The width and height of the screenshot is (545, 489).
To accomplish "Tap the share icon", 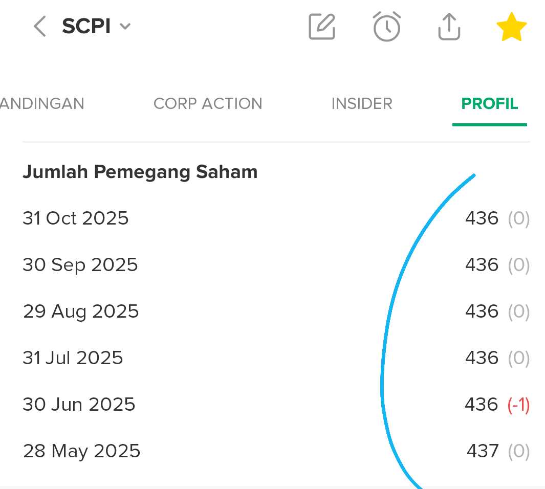I will coord(449,27).
